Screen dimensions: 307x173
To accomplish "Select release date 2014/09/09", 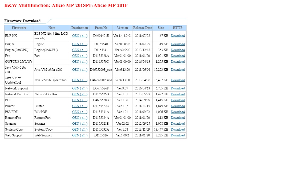I will point(142,100).
